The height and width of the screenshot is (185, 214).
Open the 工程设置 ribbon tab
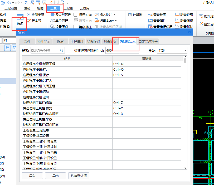pos(11,8)
